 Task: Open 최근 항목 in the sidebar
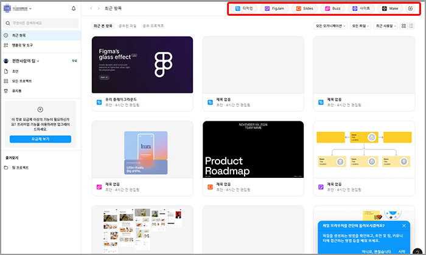coord(41,35)
